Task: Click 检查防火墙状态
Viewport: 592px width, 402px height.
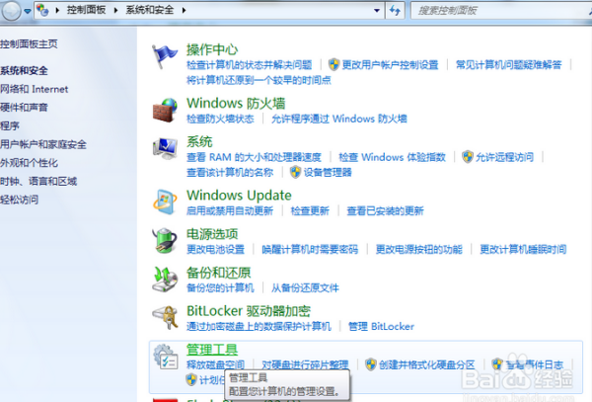Action: coord(220,119)
